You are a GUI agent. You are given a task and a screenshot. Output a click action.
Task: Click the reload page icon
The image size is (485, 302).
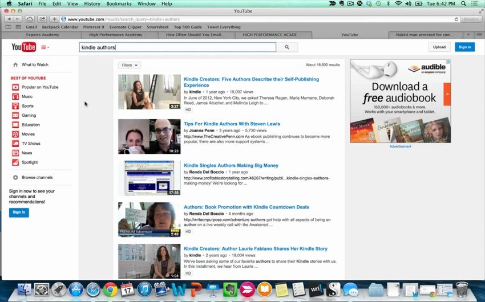coord(456,19)
